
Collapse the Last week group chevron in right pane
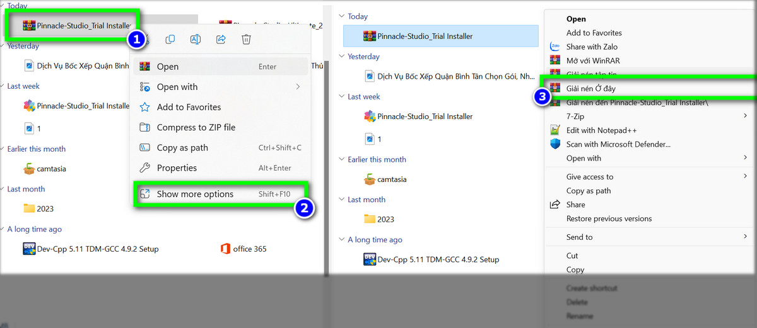pyautogui.click(x=341, y=97)
